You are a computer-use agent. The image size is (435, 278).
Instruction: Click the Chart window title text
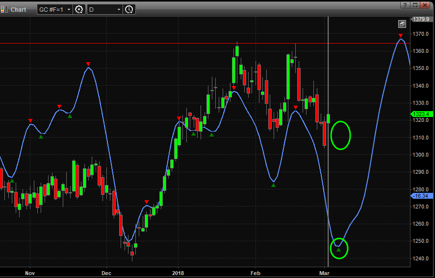[x=19, y=9]
